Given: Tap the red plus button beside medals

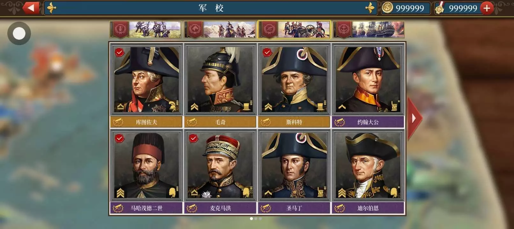Looking at the screenshot, I should point(487,8).
